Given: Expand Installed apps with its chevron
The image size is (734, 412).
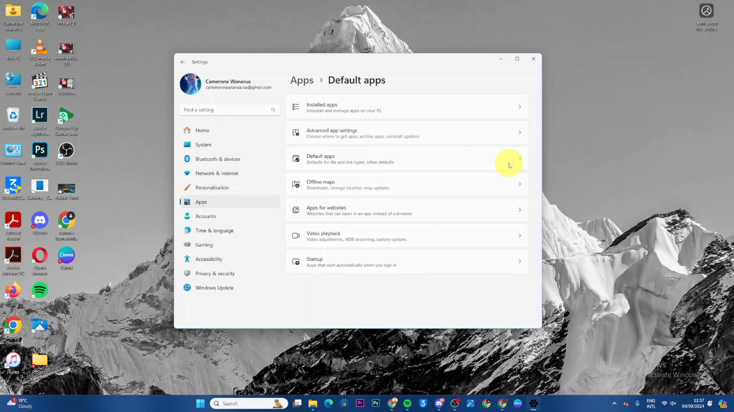Looking at the screenshot, I should click(x=520, y=107).
